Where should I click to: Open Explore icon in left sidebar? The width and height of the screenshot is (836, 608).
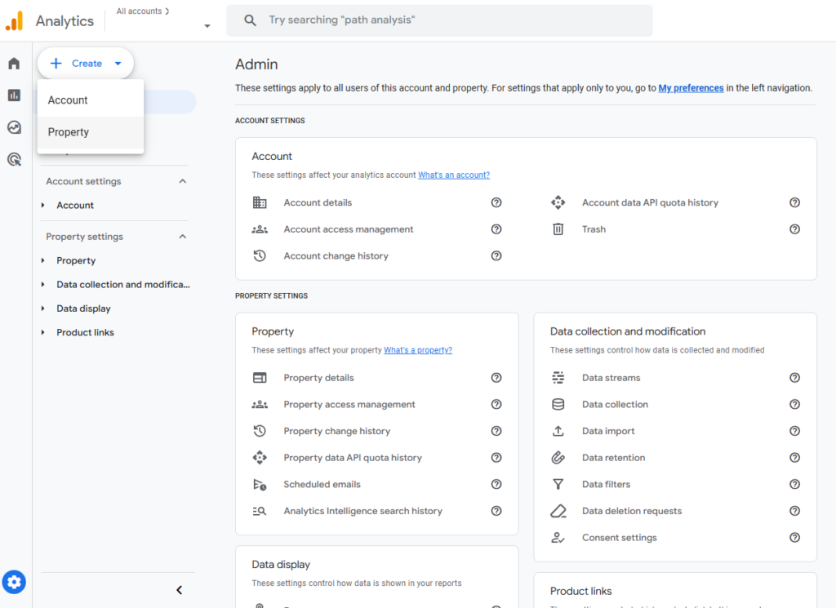(14, 127)
